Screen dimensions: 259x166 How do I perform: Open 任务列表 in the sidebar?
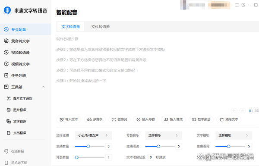point(25,75)
